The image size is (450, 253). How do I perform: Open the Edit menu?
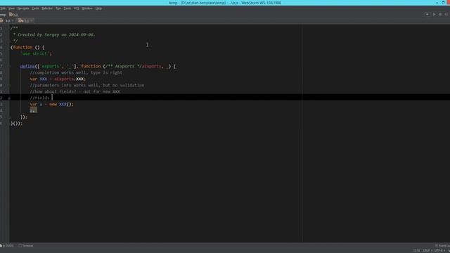pos(3,8)
